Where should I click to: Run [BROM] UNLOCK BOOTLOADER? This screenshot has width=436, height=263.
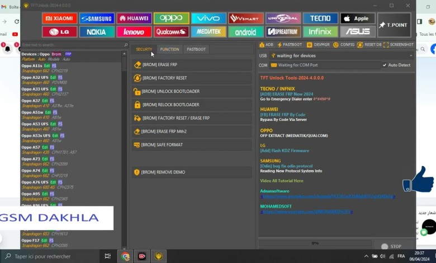coord(192,91)
